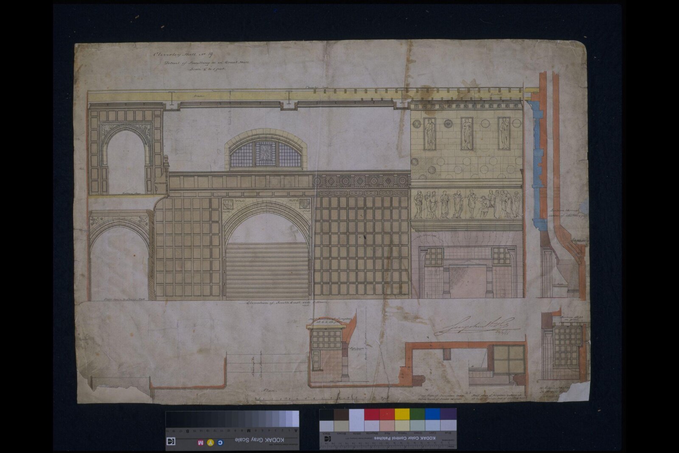Select the saturated blue color patch

click(x=432, y=414)
